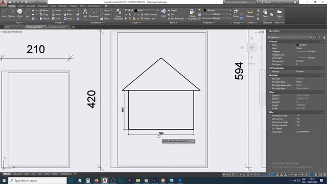
Task: Click the MODEL status bar button
Action: coord(226,174)
